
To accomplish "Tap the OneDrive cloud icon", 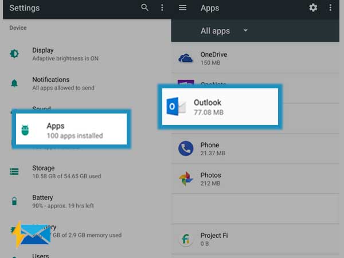I will coord(186,58).
